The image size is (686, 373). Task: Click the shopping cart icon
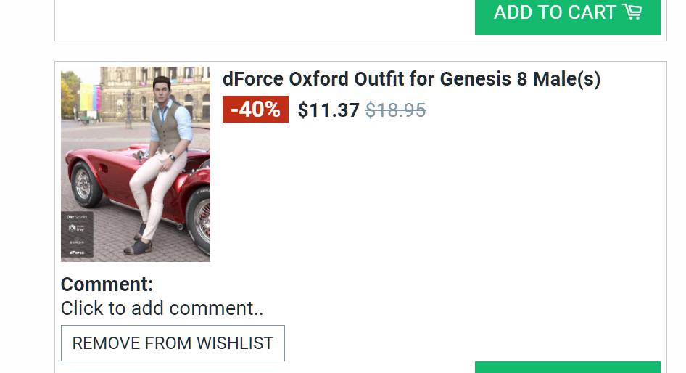[632, 12]
